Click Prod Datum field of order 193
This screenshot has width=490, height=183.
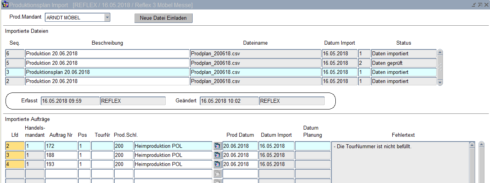click(240, 164)
